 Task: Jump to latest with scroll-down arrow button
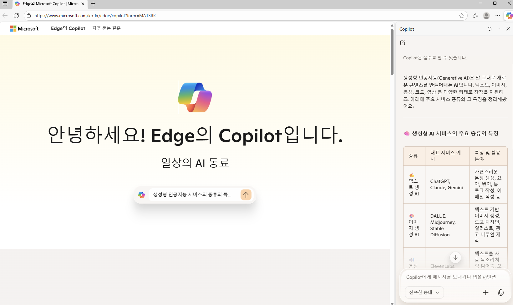pyautogui.click(x=455, y=258)
